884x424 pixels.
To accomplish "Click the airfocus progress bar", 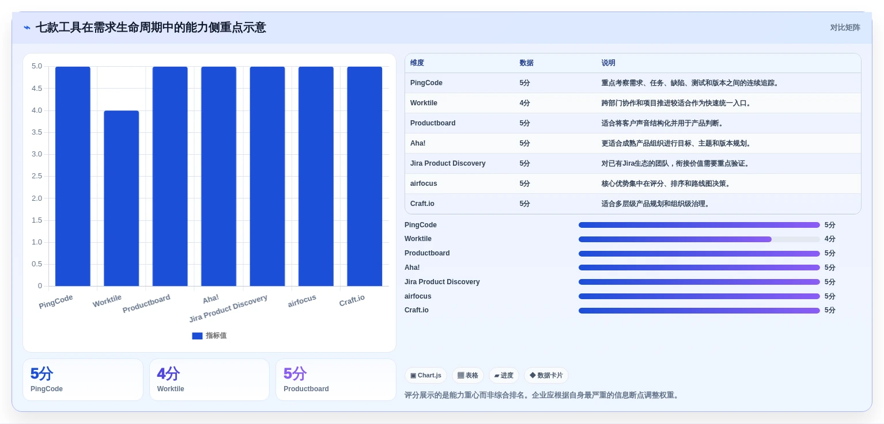I will point(699,296).
